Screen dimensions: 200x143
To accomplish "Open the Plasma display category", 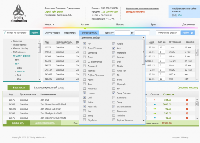I will pos(20,48).
